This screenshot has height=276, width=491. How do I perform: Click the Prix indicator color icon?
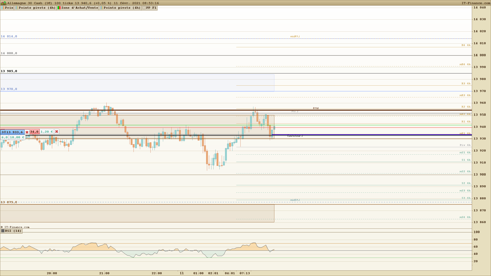point(3,8)
